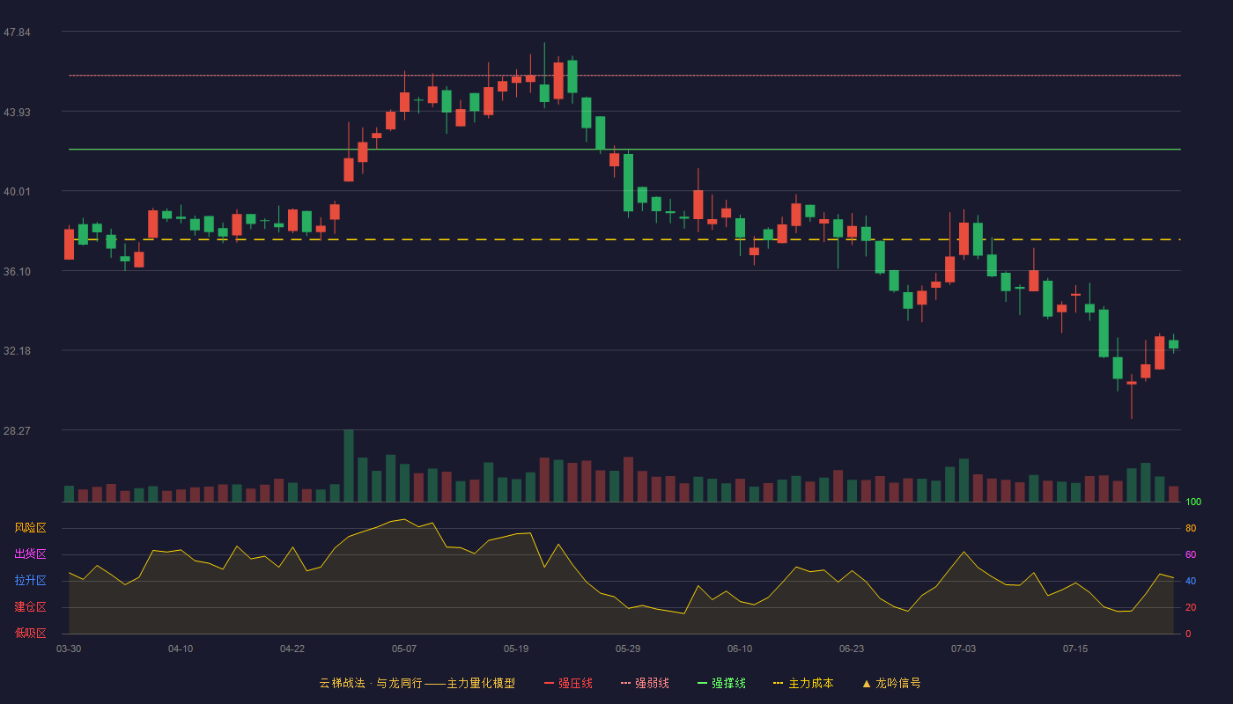Click the pink dotted icon beside 强弱线
Image resolution: width=1233 pixels, height=704 pixels.
(625, 683)
